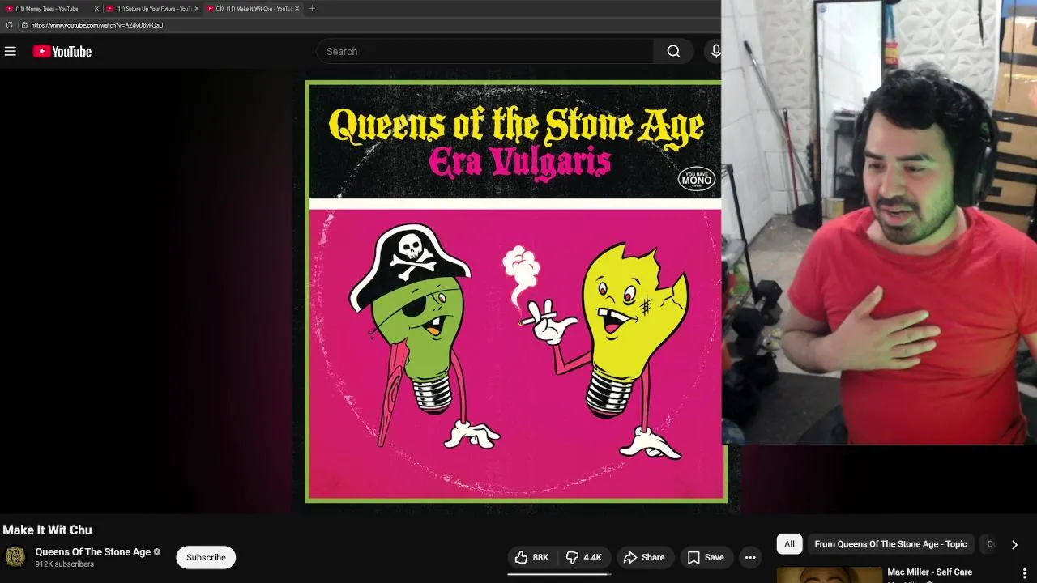
Task: Close the Make It Wit Chu tab
Action: coord(297,8)
